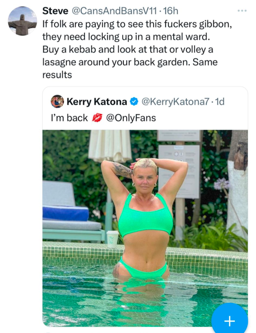Viewport: 256px width, 333px height.
Task: Click the blue lounger cushion in the photo
Action: click(x=65, y=213)
